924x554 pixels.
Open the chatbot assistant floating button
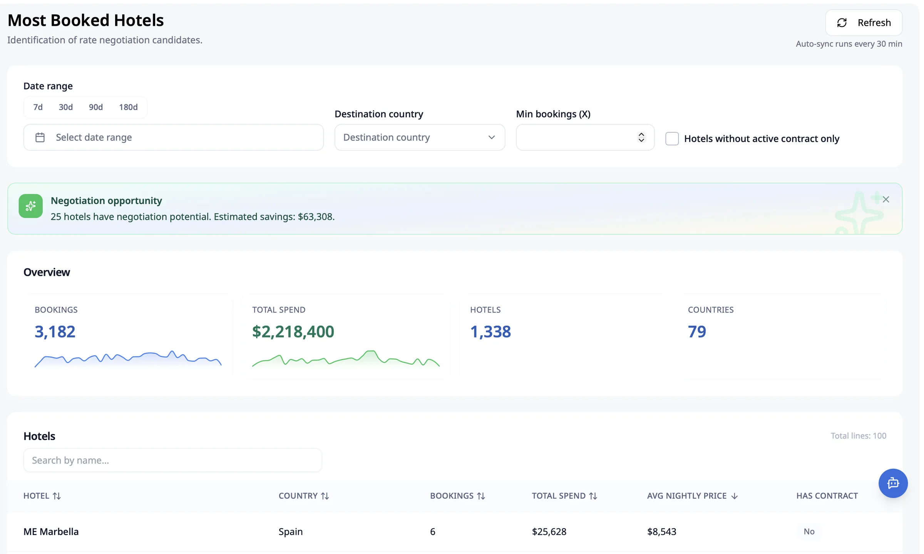pyautogui.click(x=893, y=483)
